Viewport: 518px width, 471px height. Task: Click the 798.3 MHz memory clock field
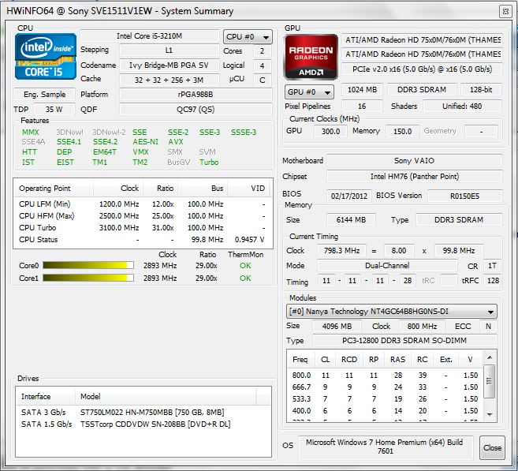[341, 251]
